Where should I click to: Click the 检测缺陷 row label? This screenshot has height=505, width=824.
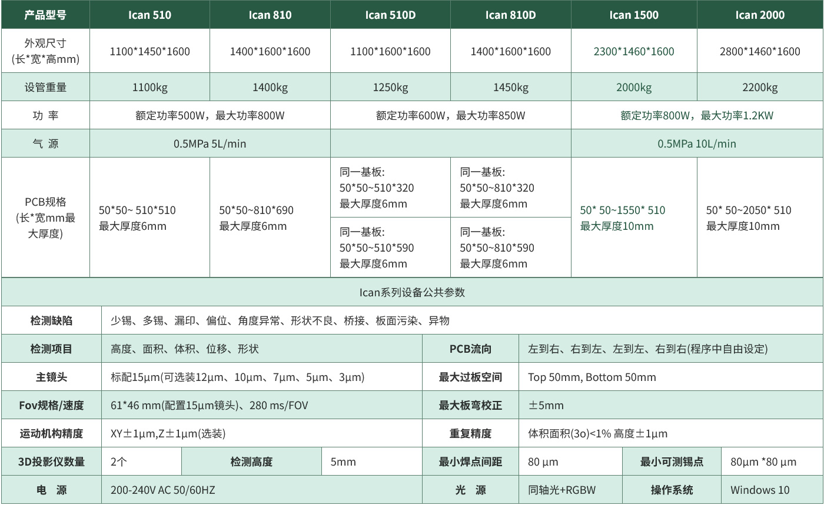tap(51, 320)
